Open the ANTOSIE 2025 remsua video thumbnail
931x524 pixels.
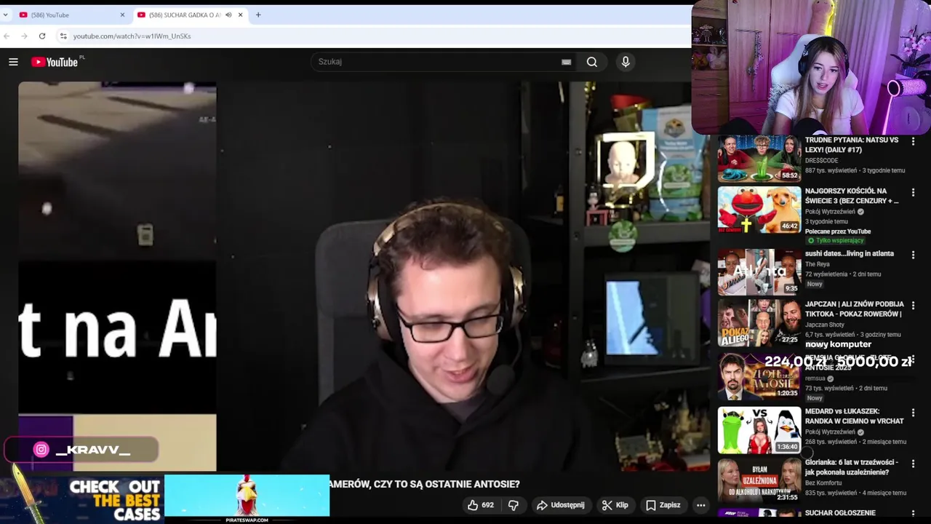coord(759,376)
